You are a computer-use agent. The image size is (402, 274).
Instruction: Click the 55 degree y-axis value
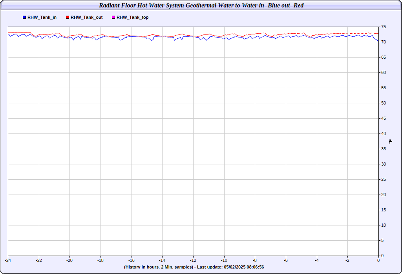tap(384, 88)
